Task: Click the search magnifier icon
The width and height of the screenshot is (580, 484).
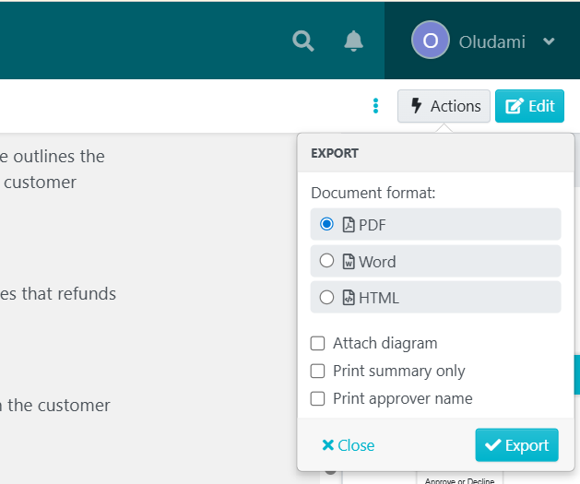Action: coord(302,41)
